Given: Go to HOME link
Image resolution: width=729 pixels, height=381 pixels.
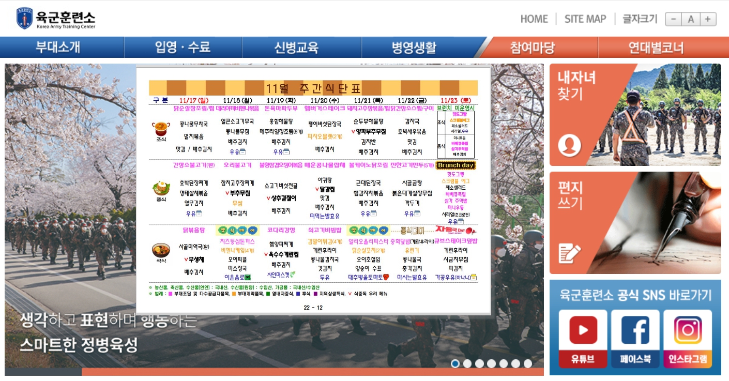Looking at the screenshot, I should [534, 19].
